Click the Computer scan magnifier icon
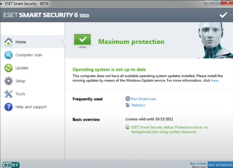 pos(8,55)
